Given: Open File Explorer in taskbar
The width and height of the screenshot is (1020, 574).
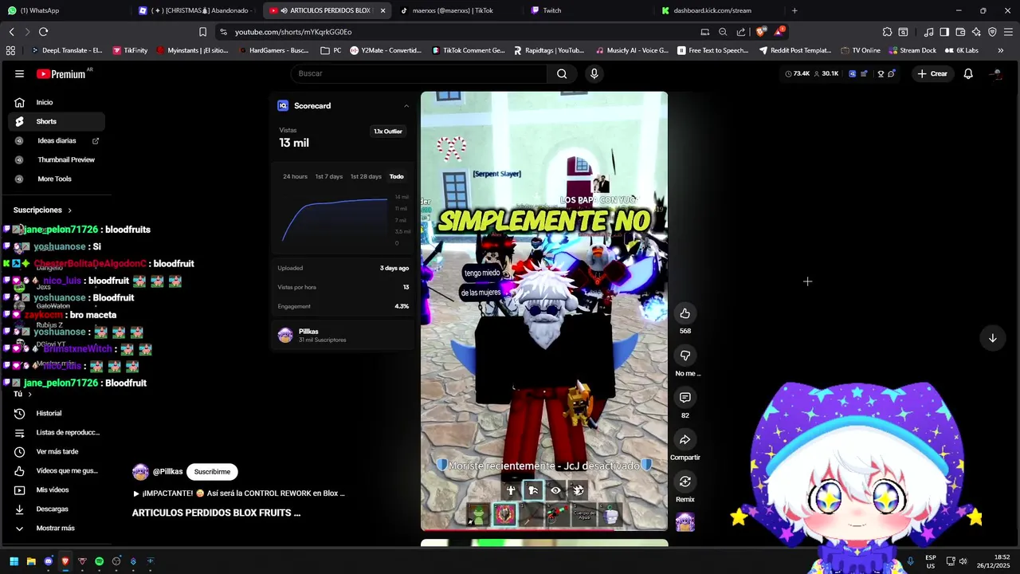Looking at the screenshot, I should (x=31, y=561).
